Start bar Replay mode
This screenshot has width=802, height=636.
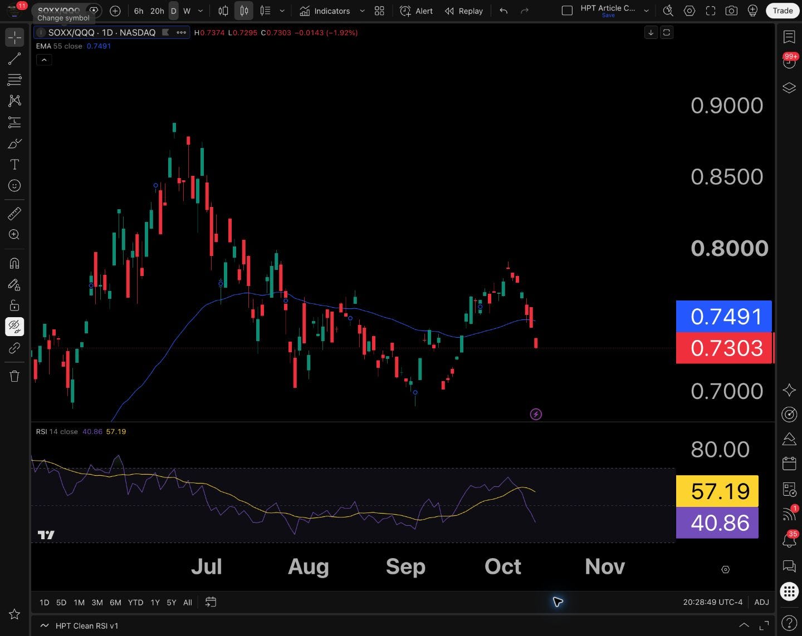pos(464,11)
